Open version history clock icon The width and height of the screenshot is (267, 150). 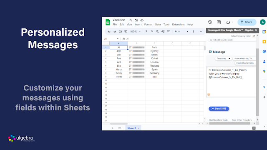coord(210,22)
